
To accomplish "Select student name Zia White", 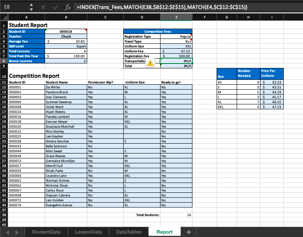I will [x=66, y=87].
